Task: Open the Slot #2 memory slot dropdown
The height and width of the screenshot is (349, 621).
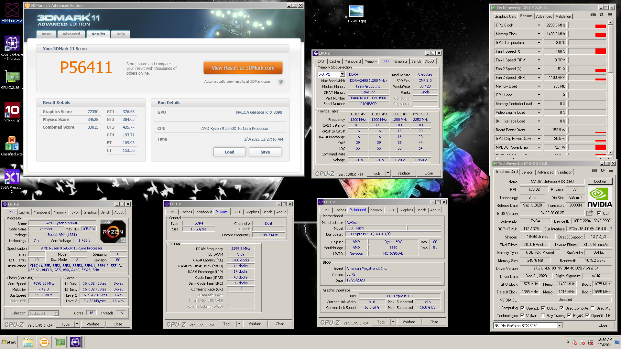Action: pos(343,74)
